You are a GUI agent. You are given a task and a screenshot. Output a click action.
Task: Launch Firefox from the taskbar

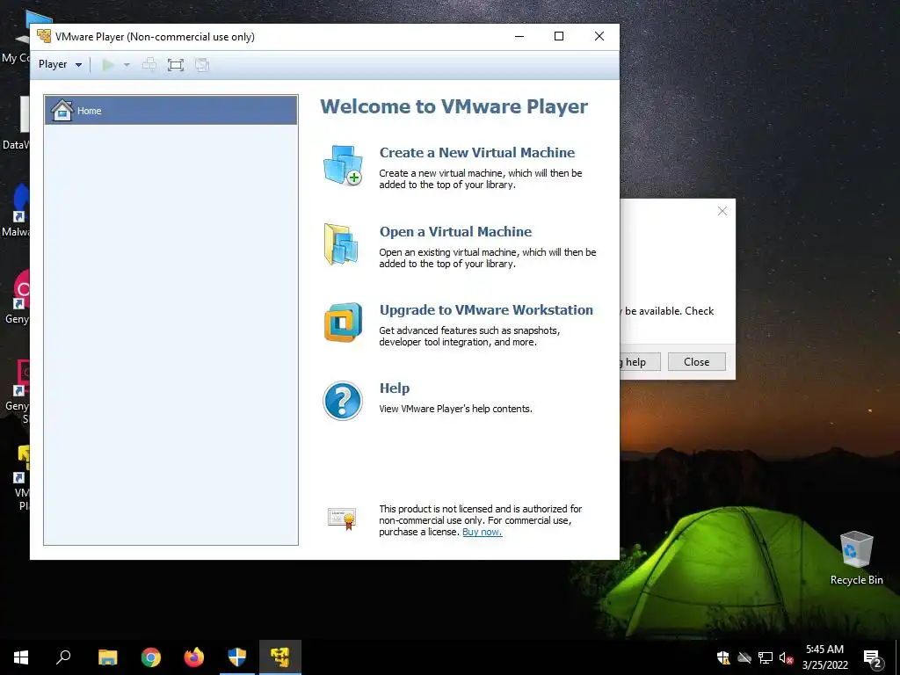(x=194, y=657)
